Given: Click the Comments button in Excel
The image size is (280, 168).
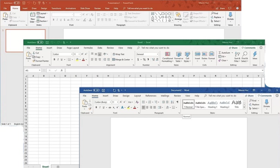Looking at the screenshot, I should coord(249,48).
